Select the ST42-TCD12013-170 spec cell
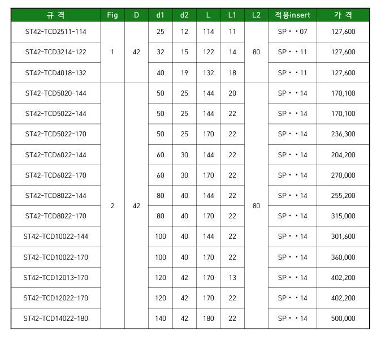 (55, 278)
